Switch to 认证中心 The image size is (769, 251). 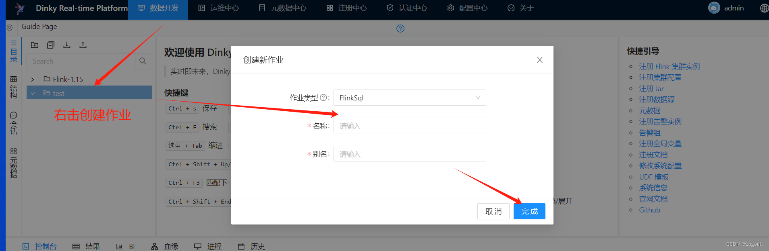tap(407, 8)
